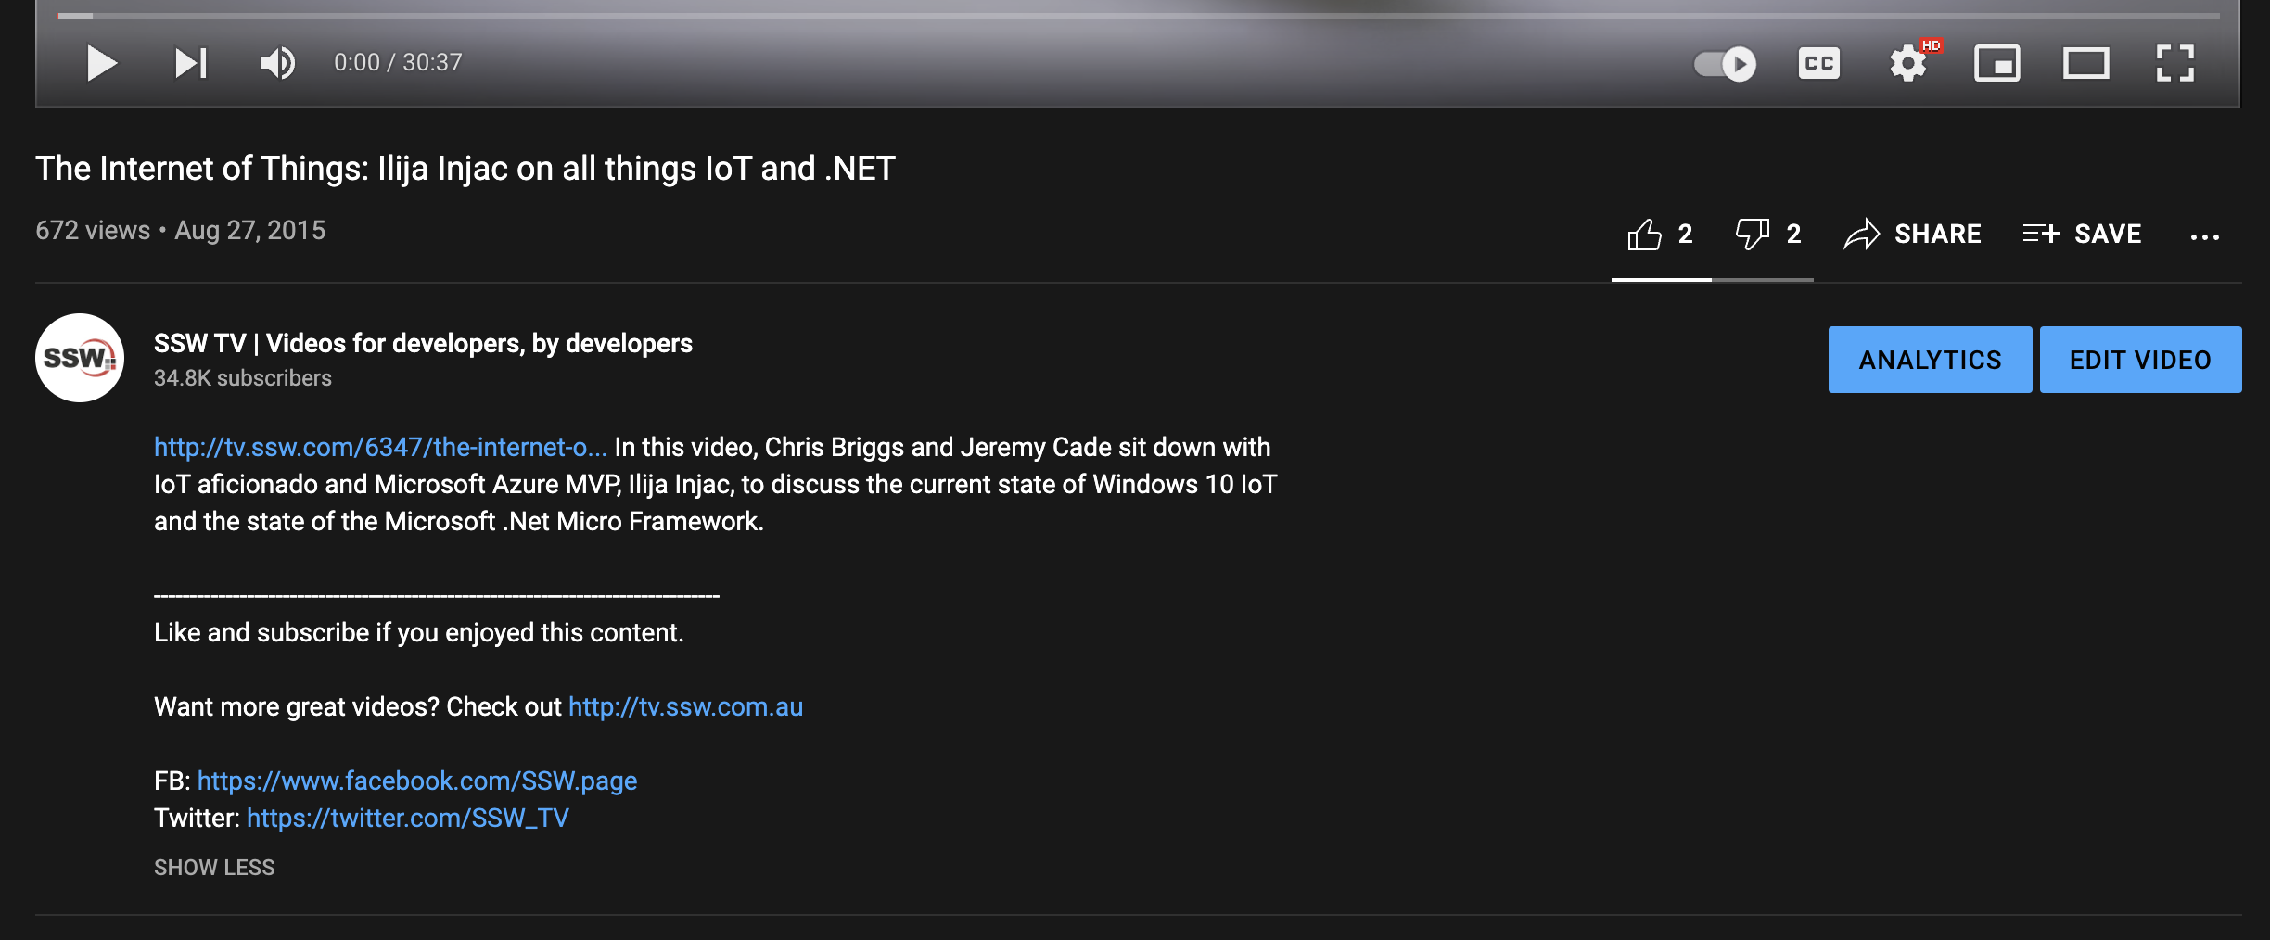Open the SSW TV channel avatar
Viewport: 2270px width, 940px height.
pyautogui.click(x=80, y=358)
